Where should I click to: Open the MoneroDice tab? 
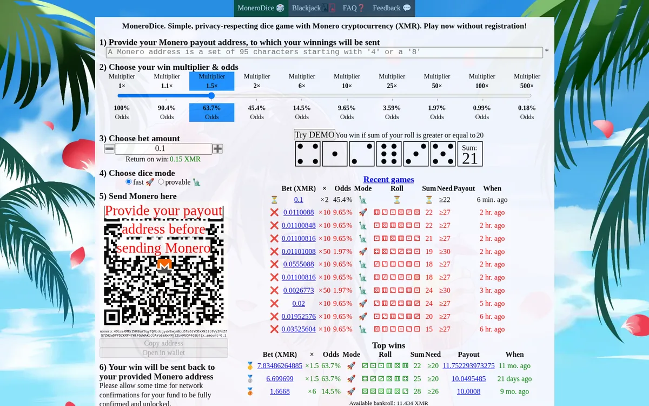click(261, 8)
